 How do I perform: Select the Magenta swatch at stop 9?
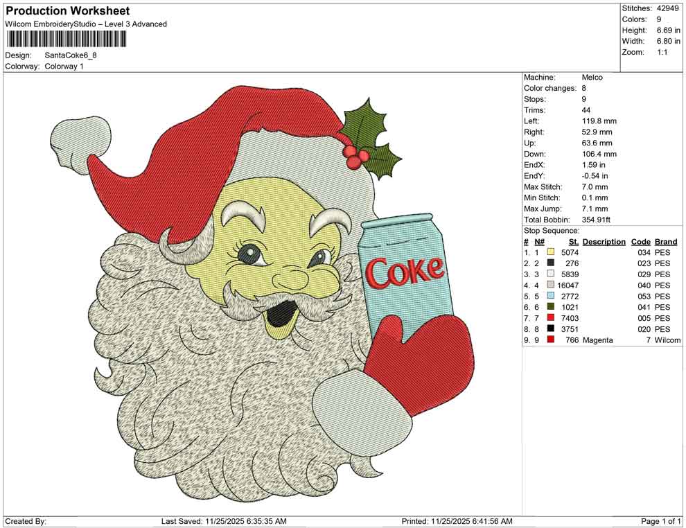coord(551,340)
